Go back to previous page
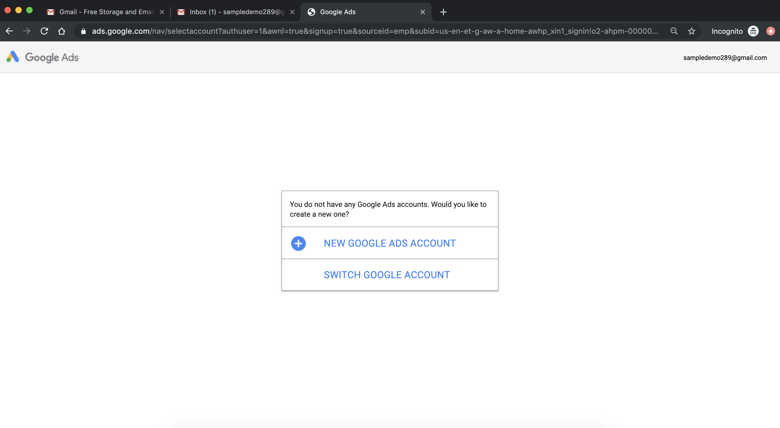 pyautogui.click(x=9, y=31)
